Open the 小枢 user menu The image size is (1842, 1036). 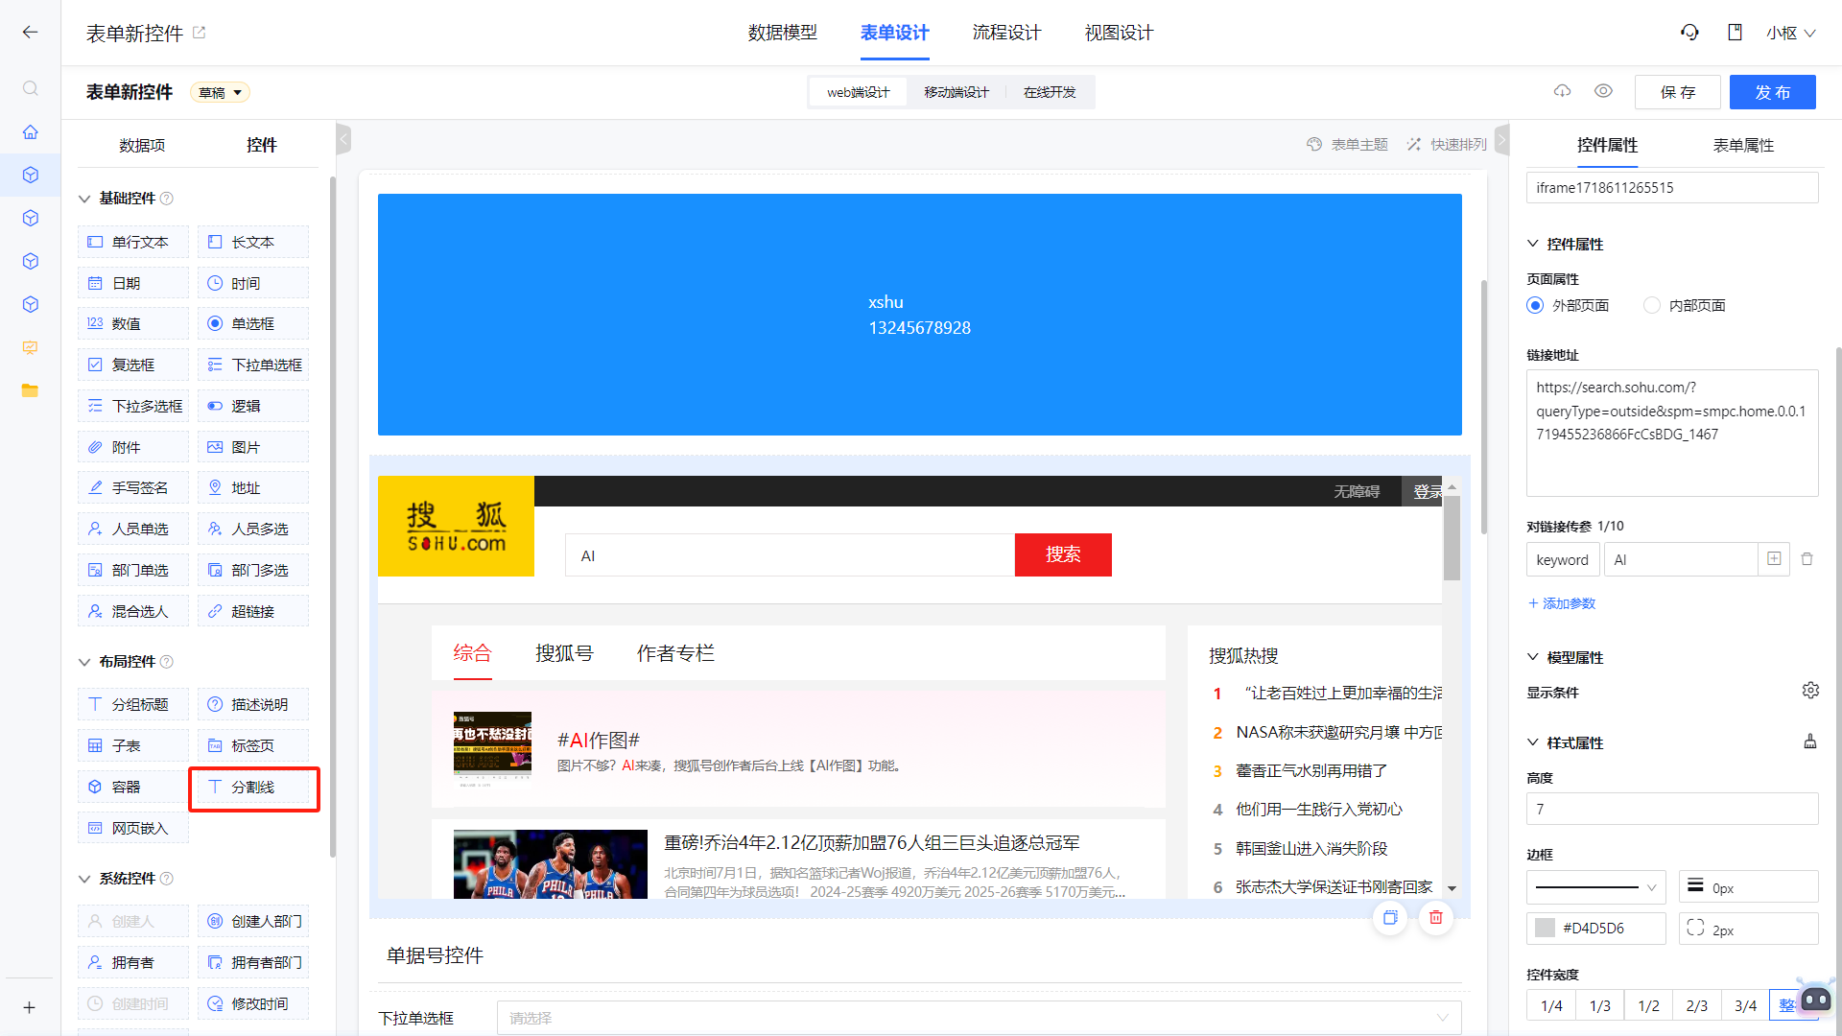coord(1790,34)
